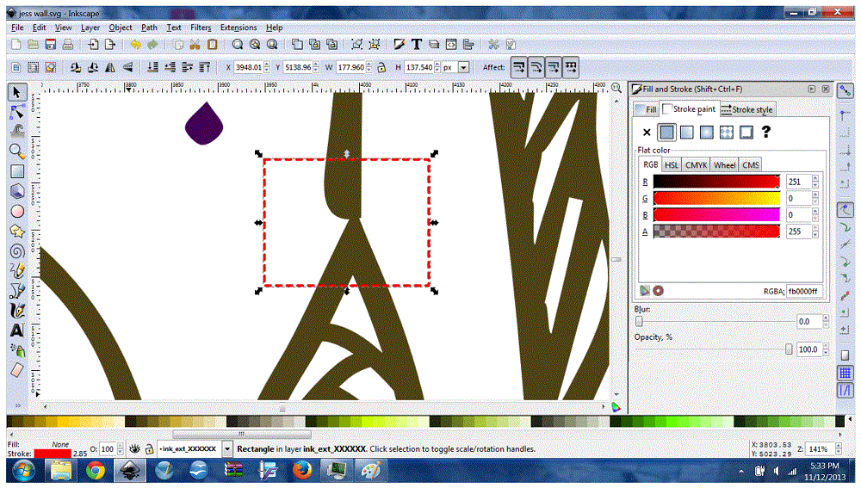Click the Print document icon

[67, 45]
